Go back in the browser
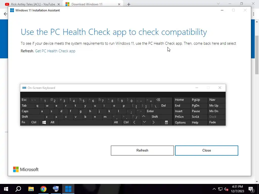 click(x=6, y=14)
